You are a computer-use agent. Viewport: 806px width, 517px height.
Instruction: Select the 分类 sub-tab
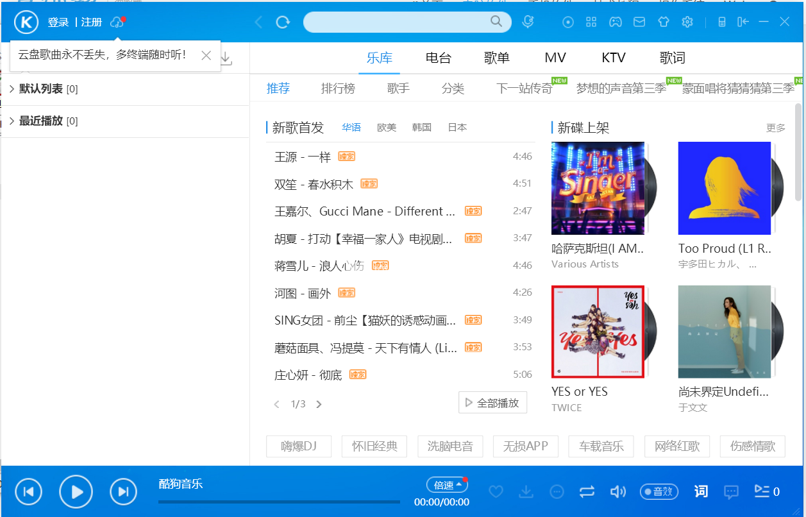[453, 89]
